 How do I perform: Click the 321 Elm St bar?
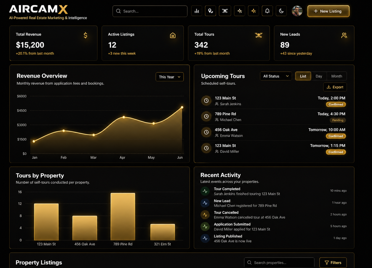[x=163, y=232]
